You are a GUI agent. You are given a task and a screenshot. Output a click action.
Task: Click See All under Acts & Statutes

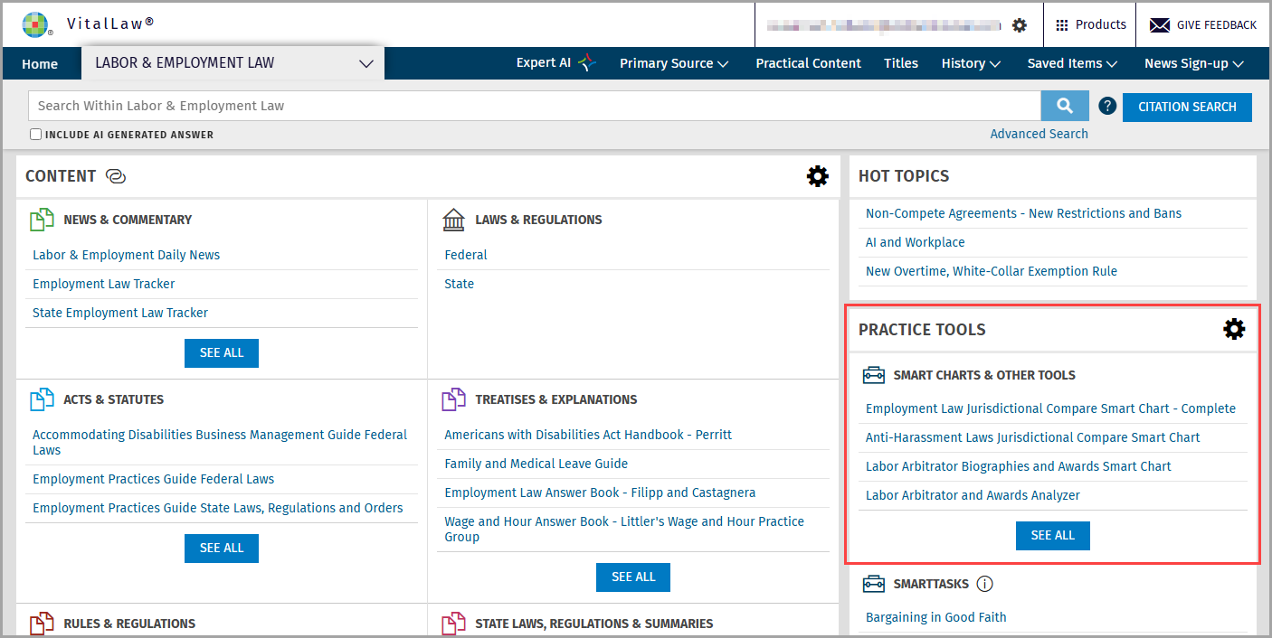(x=222, y=549)
